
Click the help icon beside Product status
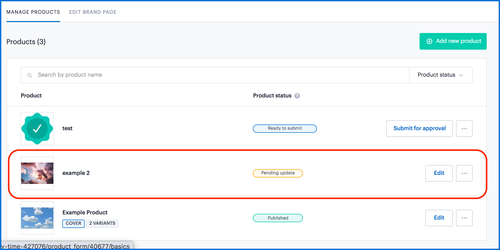[x=297, y=96]
